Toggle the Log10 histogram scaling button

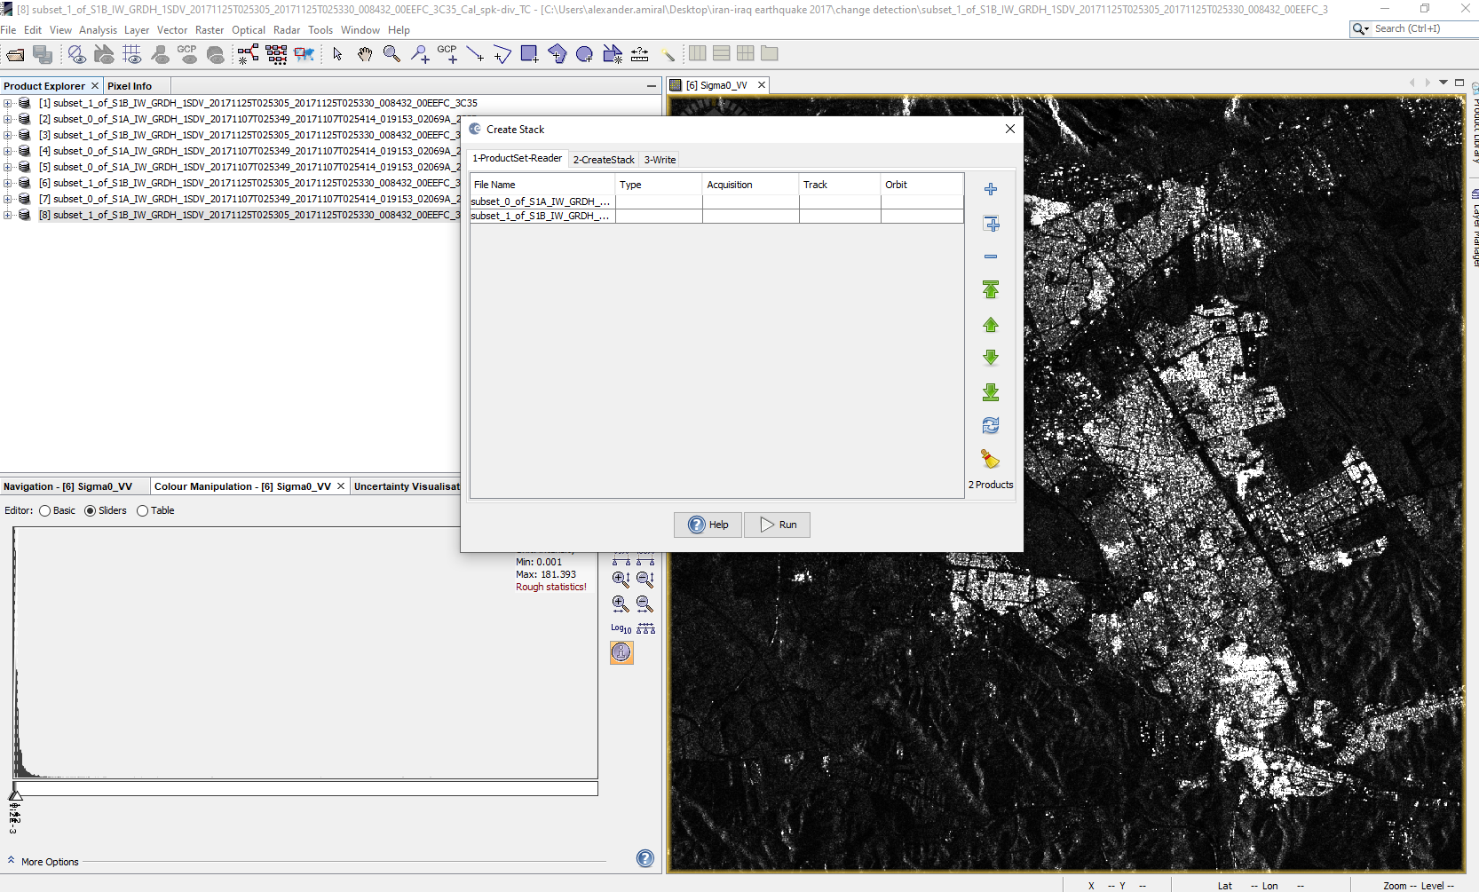click(621, 628)
